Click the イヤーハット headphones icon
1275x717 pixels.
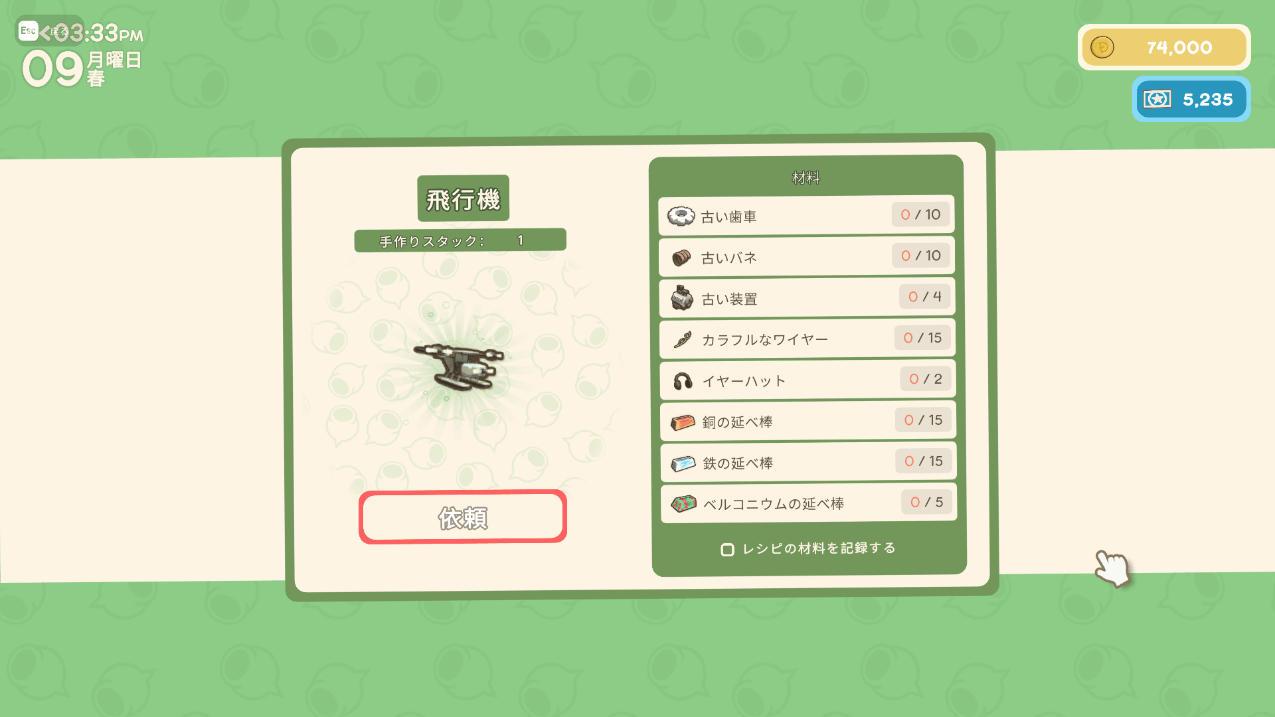683,381
